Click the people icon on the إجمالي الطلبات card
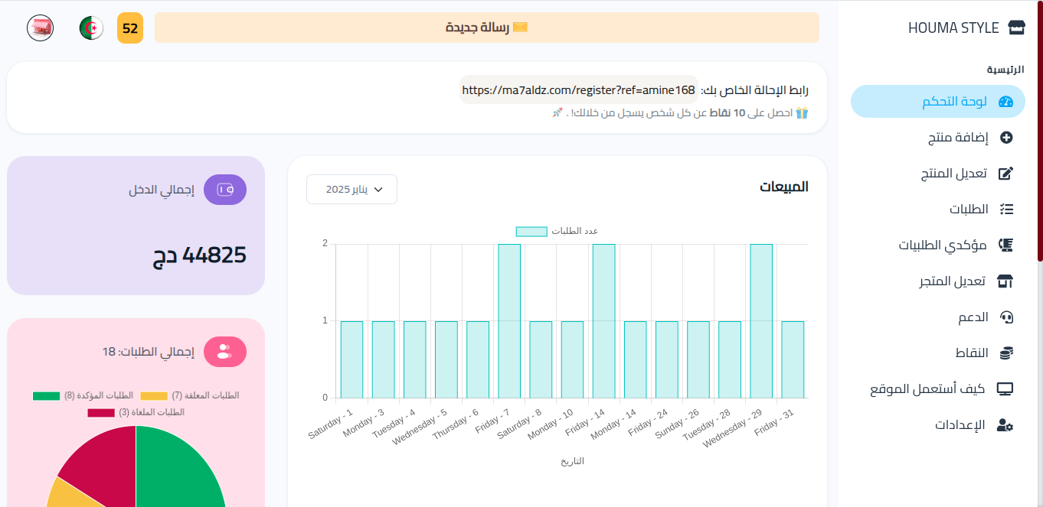This screenshot has height=507, width=1043. pos(224,352)
